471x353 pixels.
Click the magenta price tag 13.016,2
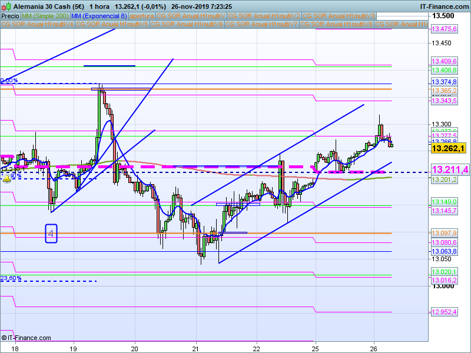[x=445, y=281]
